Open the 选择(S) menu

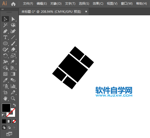(x=84, y=4)
